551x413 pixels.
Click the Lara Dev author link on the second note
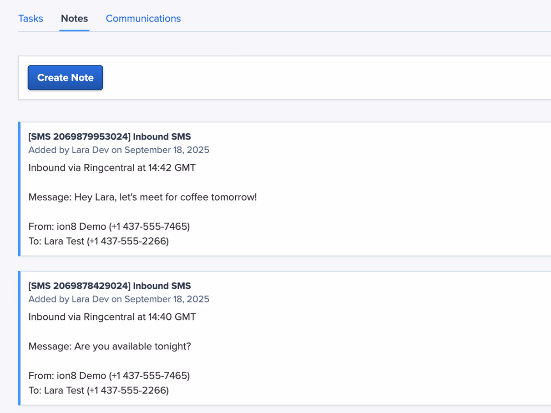point(86,299)
